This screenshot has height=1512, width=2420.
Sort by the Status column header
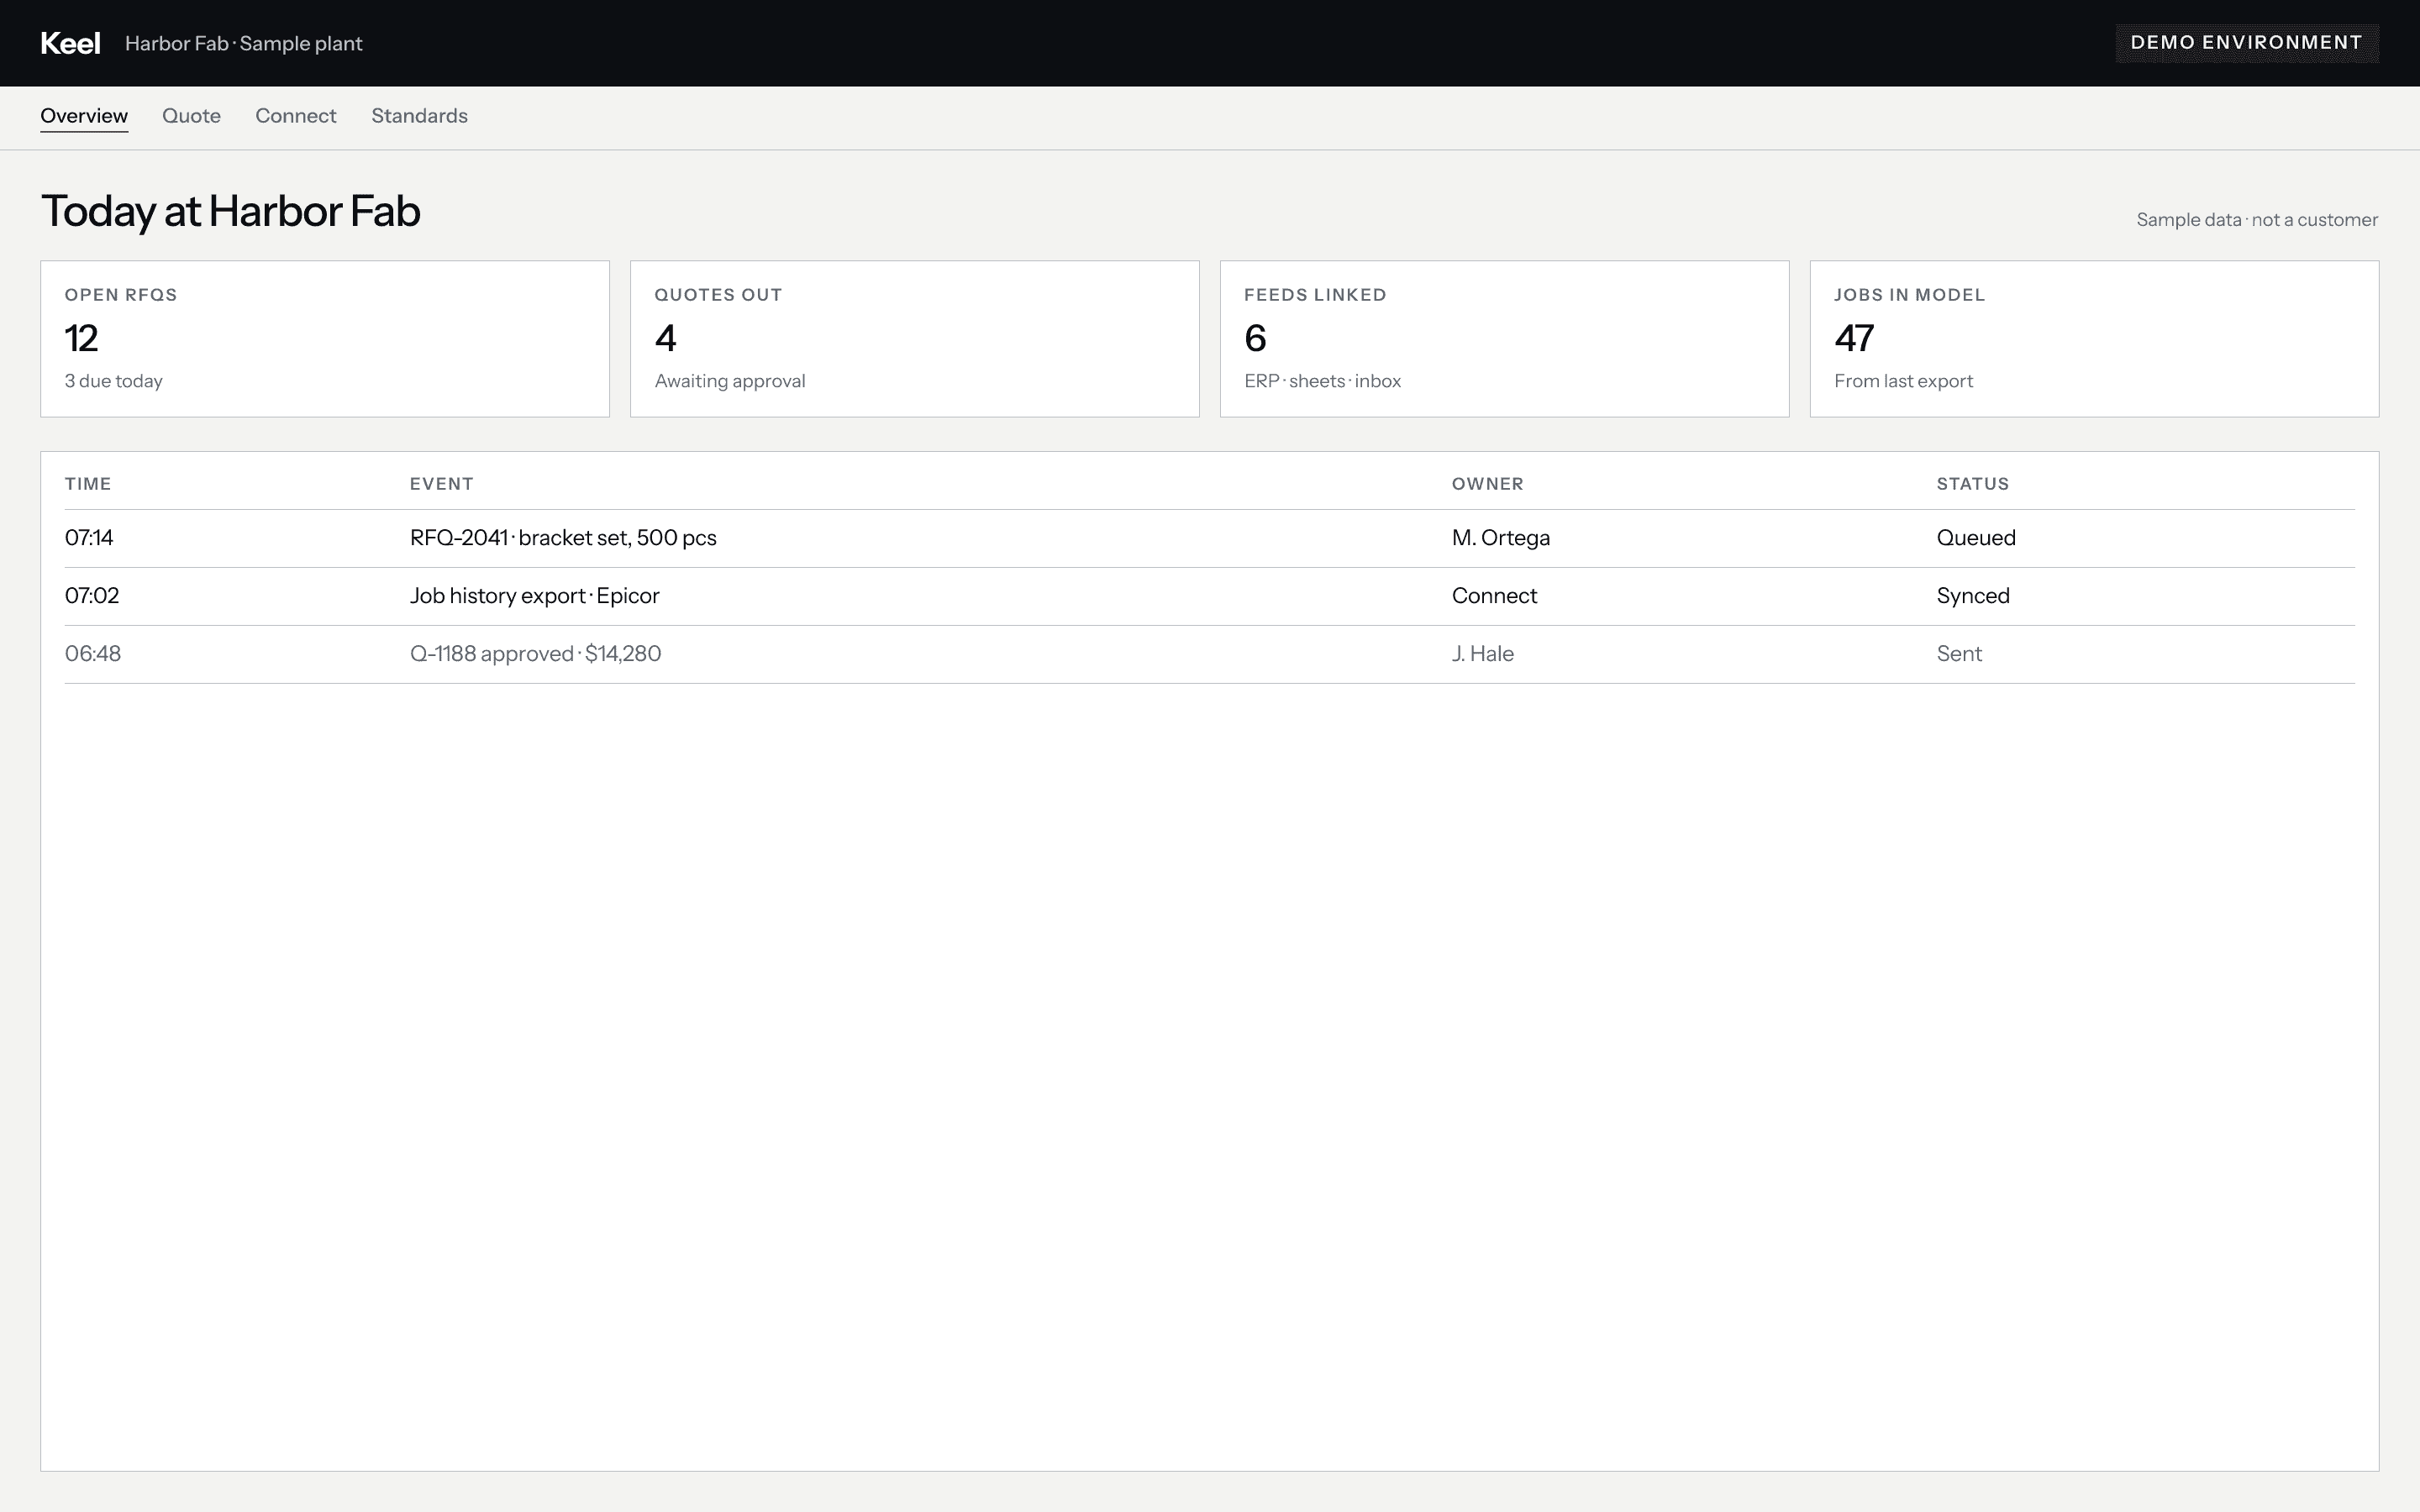[x=1972, y=484]
